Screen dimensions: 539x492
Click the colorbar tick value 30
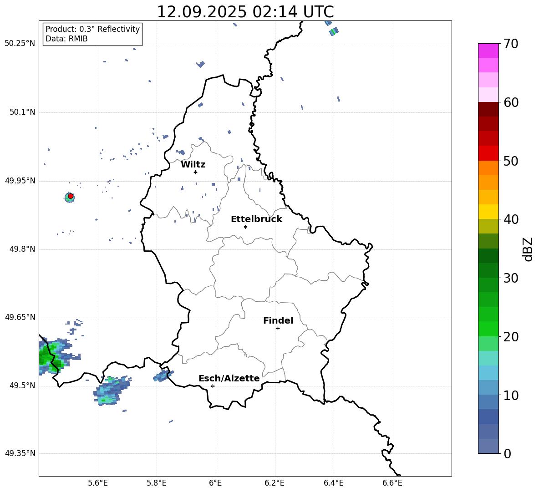point(511,278)
